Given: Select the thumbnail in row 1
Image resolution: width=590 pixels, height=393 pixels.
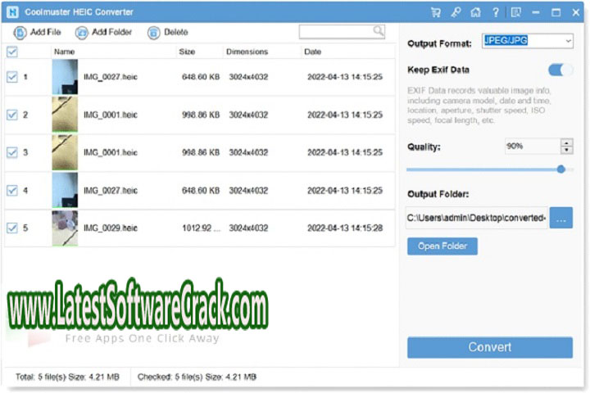Looking at the screenshot, I should coord(65,77).
